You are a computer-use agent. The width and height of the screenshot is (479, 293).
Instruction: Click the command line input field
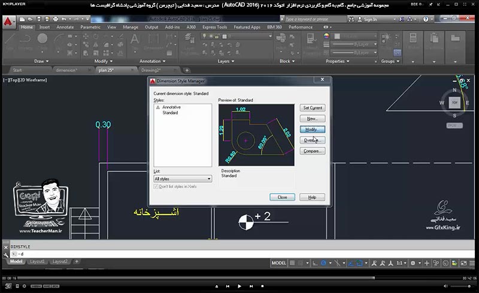point(243,254)
